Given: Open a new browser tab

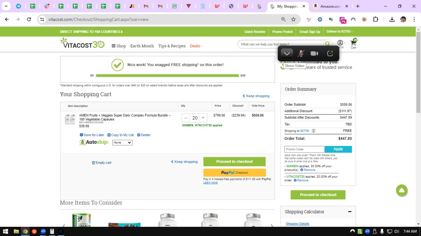Looking at the screenshot, I should click(x=358, y=6).
